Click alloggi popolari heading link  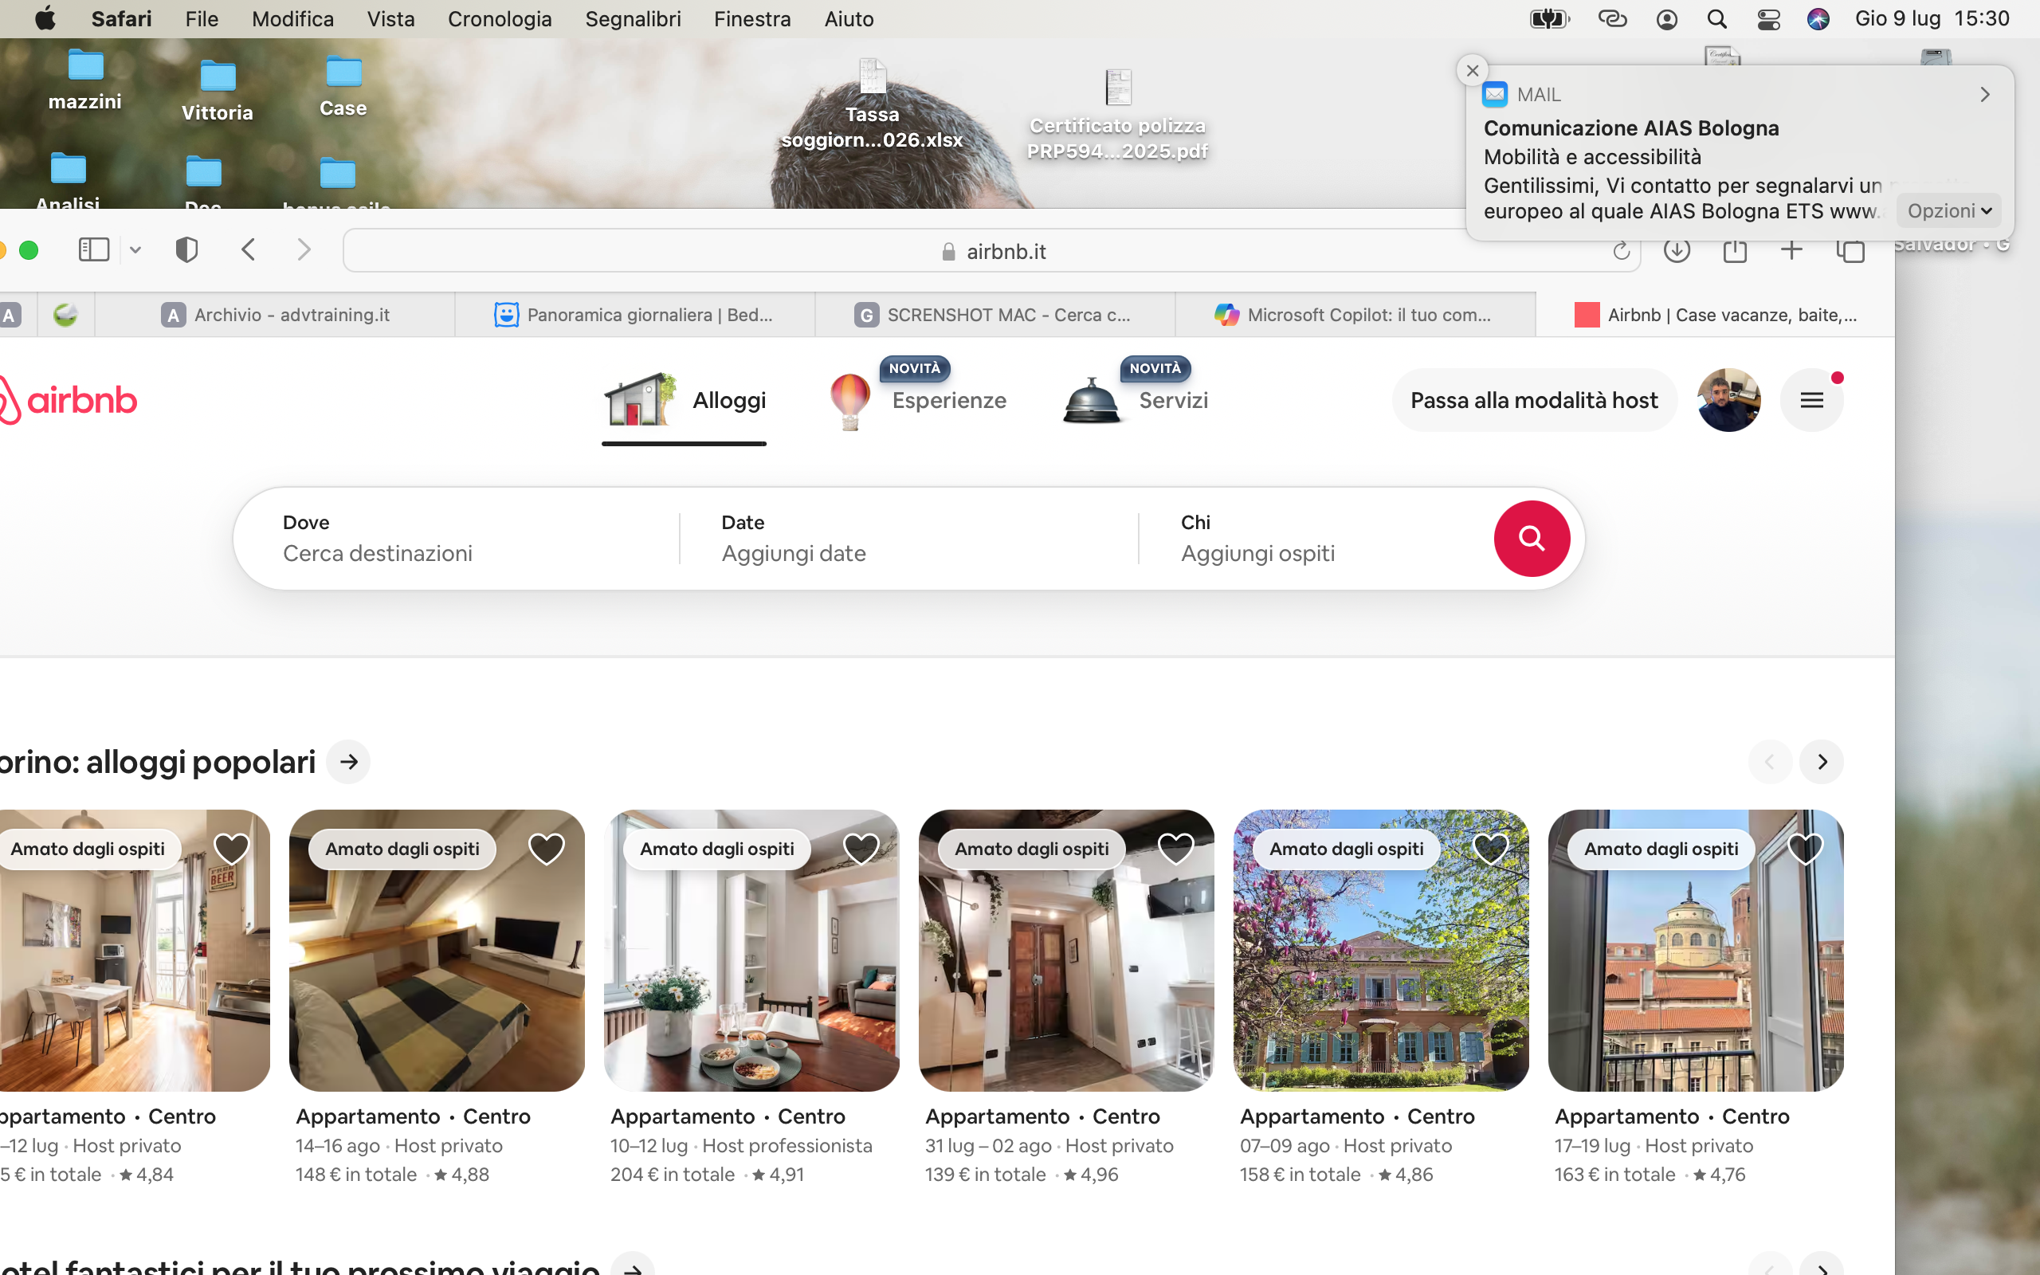(x=158, y=762)
